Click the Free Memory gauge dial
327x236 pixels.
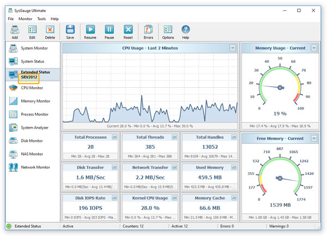click(280, 176)
